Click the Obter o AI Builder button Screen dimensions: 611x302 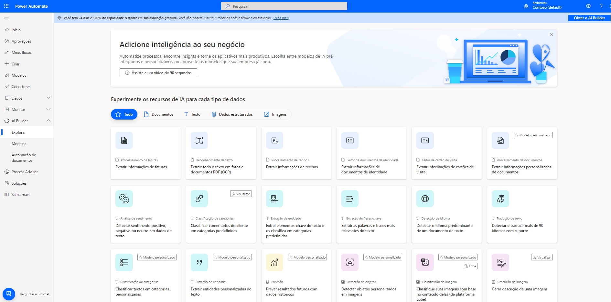click(x=589, y=18)
